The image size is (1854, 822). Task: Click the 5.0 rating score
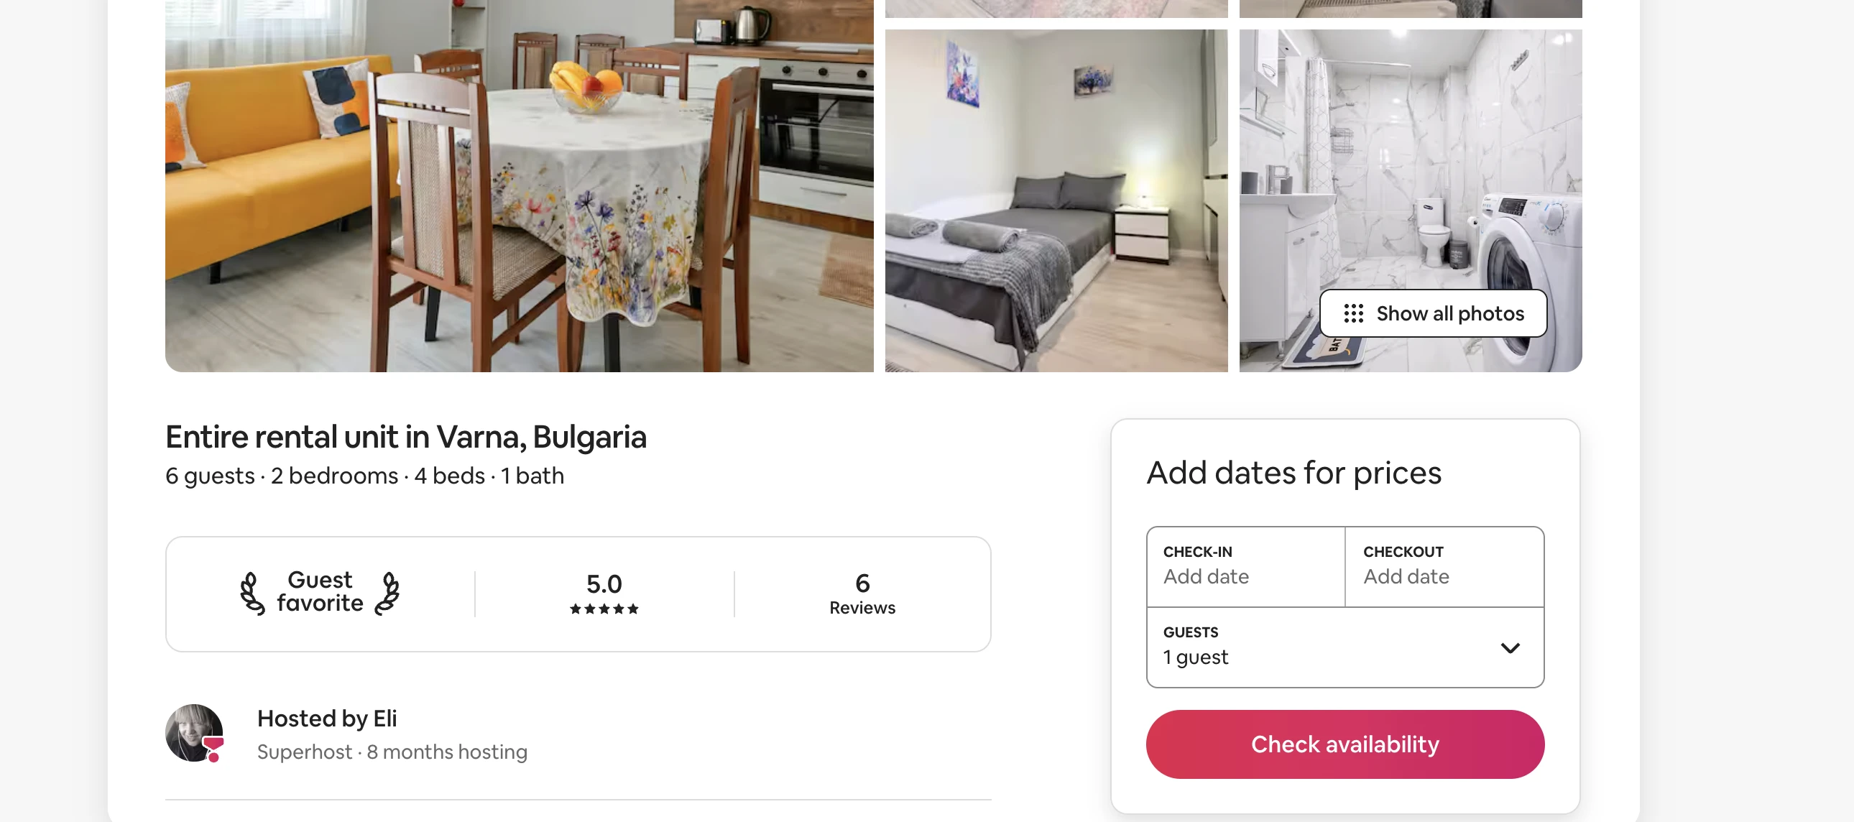point(604,583)
